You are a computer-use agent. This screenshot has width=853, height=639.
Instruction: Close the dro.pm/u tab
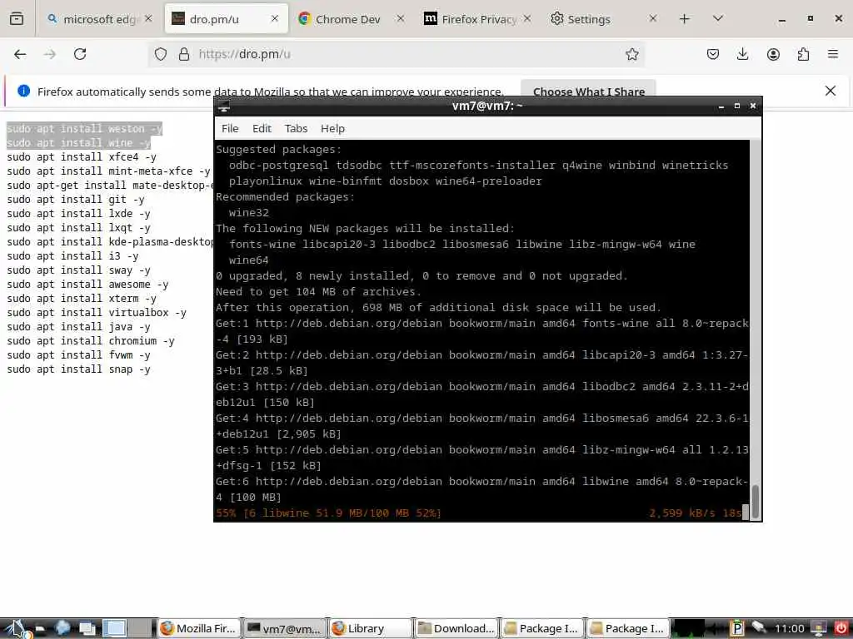coord(275,18)
